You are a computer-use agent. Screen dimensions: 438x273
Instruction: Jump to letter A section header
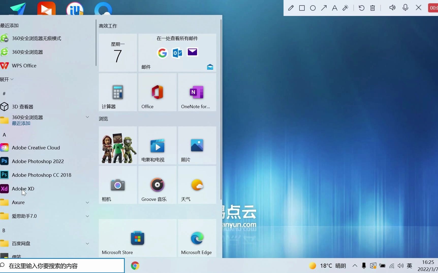(x=4, y=135)
